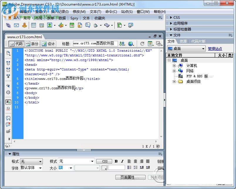Select the Insert Hyperlink icon
Screen dimensions: 236x189
pyautogui.click(x=8, y=26)
